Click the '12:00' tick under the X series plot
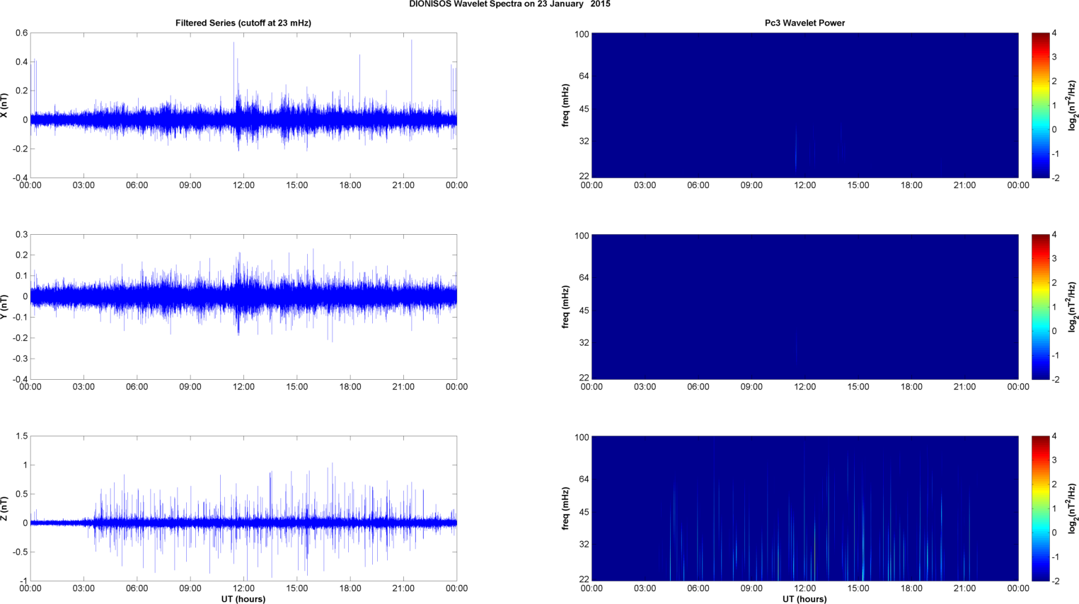1079x604 pixels. 243,185
